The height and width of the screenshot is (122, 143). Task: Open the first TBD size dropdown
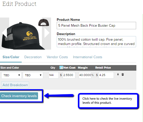tap(11, 75)
